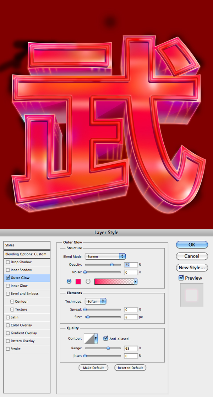Screen dimensions: 213x397
Task: Click the Opacity slider handle
Action: click(x=112, y=265)
